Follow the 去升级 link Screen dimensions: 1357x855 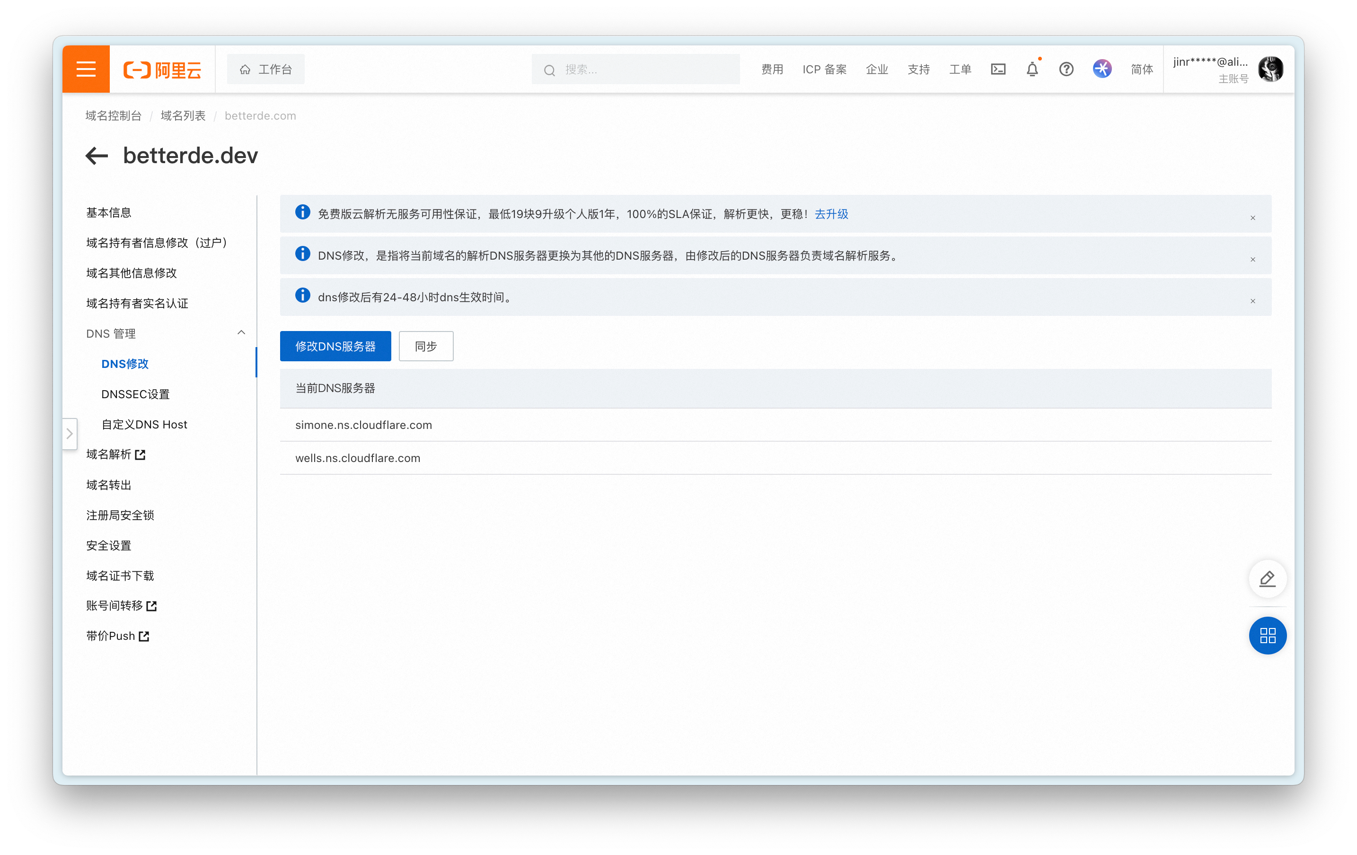click(831, 214)
